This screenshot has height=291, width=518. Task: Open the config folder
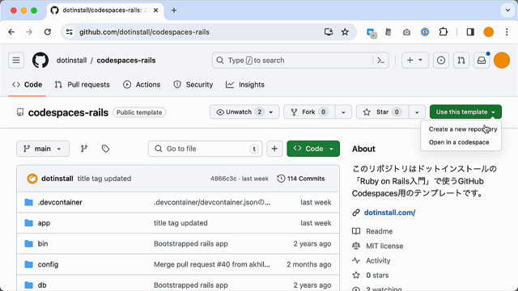click(x=48, y=264)
